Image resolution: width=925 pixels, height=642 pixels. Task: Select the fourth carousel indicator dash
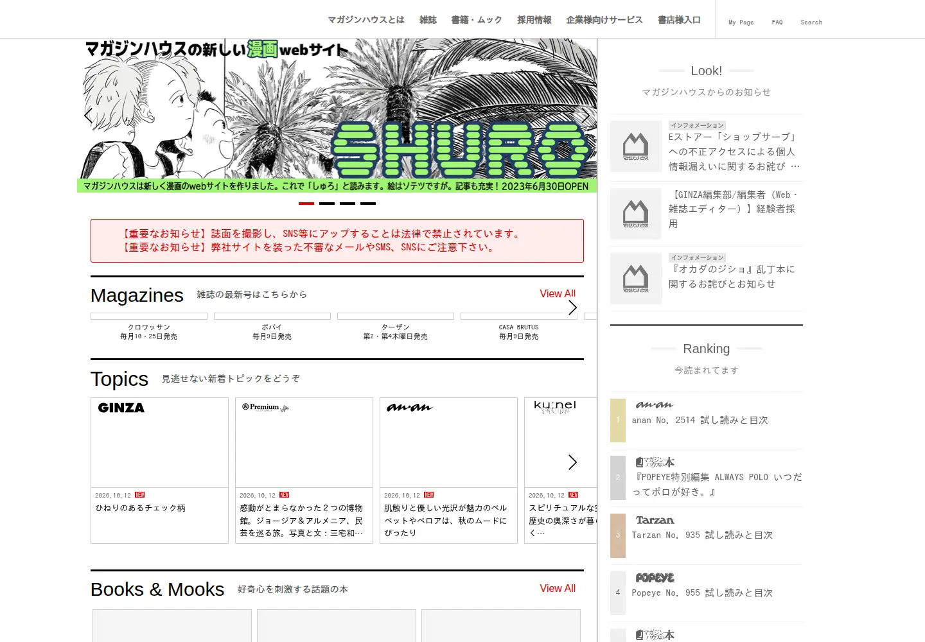[368, 203]
